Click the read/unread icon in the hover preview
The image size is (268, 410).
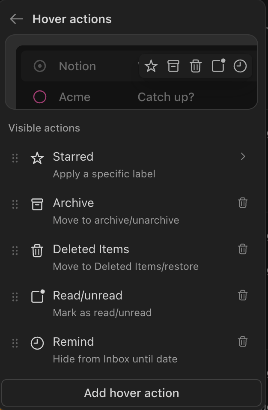pos(218,66)
